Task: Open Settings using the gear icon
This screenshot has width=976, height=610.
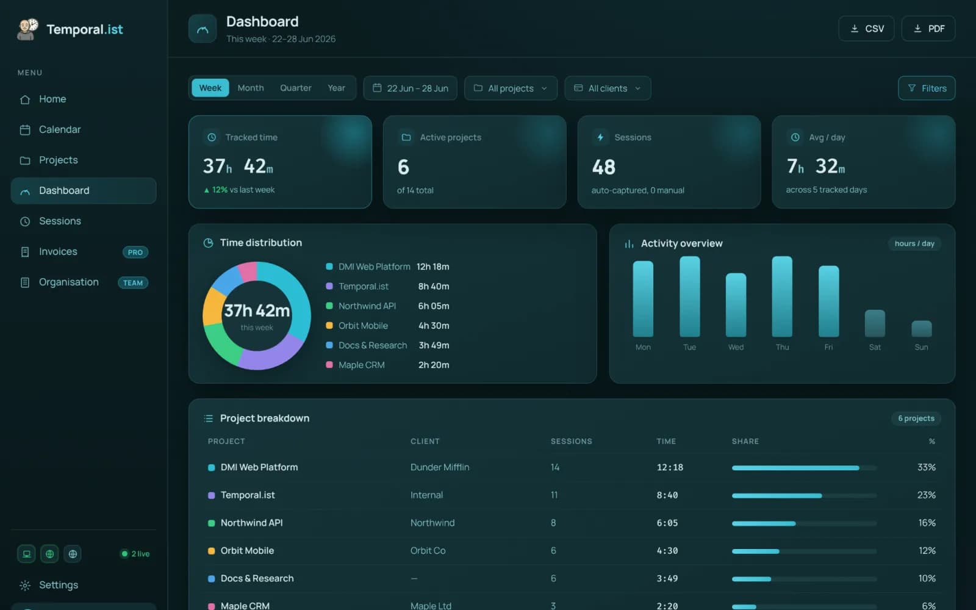Action: 25,585
